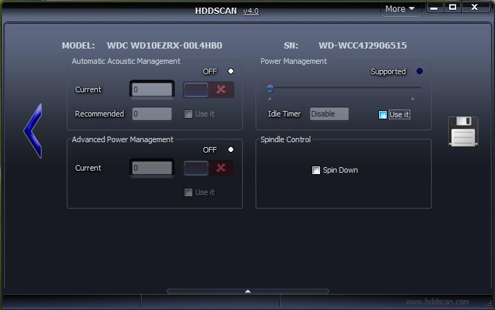This screenshot has height=310, width=495.
Task: Toggle 'Use it' under Advanced Power Management
Action: [x=188, y=192]
